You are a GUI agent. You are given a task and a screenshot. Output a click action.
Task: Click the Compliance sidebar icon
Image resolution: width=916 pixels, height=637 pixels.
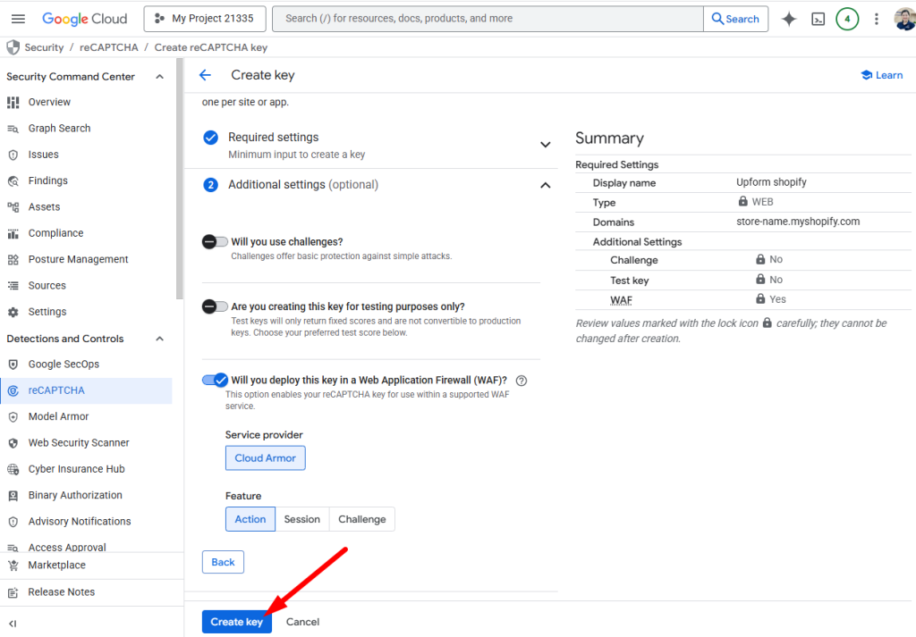pyautogui.click(x=13, y=233)
